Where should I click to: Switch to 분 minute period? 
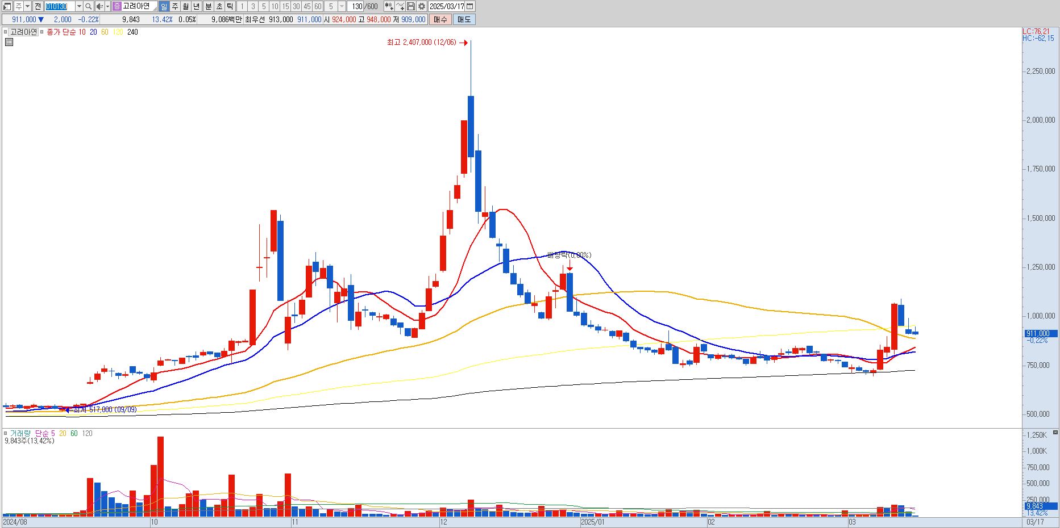(x=208, y=6)
